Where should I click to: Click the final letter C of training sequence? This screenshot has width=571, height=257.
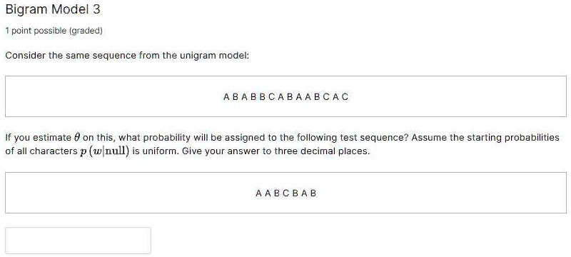tap(345, 97)
